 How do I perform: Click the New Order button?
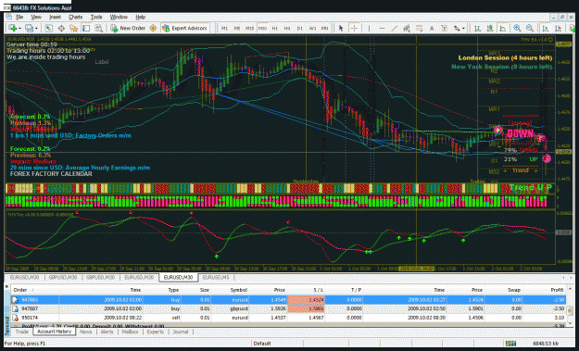[128, 28]
